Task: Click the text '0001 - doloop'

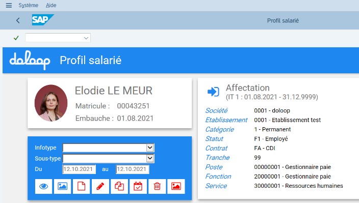Action: 272,110
